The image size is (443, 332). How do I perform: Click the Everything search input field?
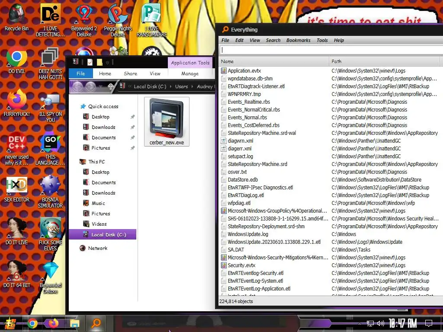point(331,50)
